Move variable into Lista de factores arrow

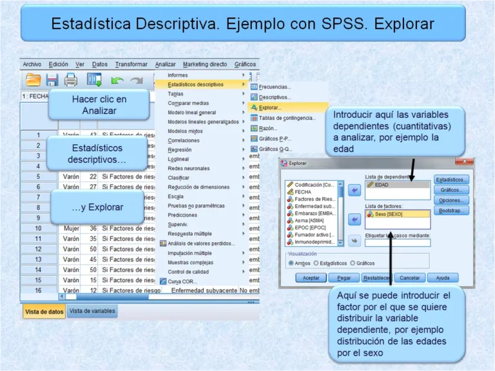(354, 220)
